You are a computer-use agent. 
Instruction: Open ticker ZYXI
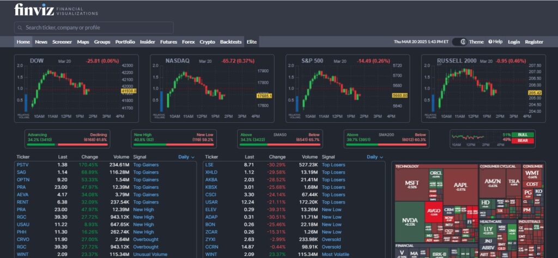[210, 239]
